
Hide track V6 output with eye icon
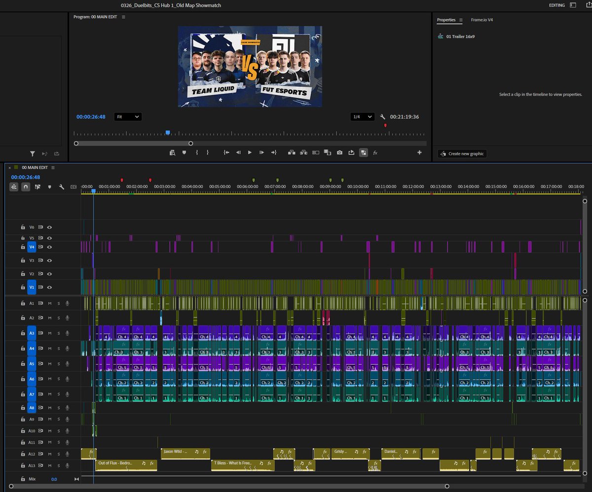click(x=49, y=227)
